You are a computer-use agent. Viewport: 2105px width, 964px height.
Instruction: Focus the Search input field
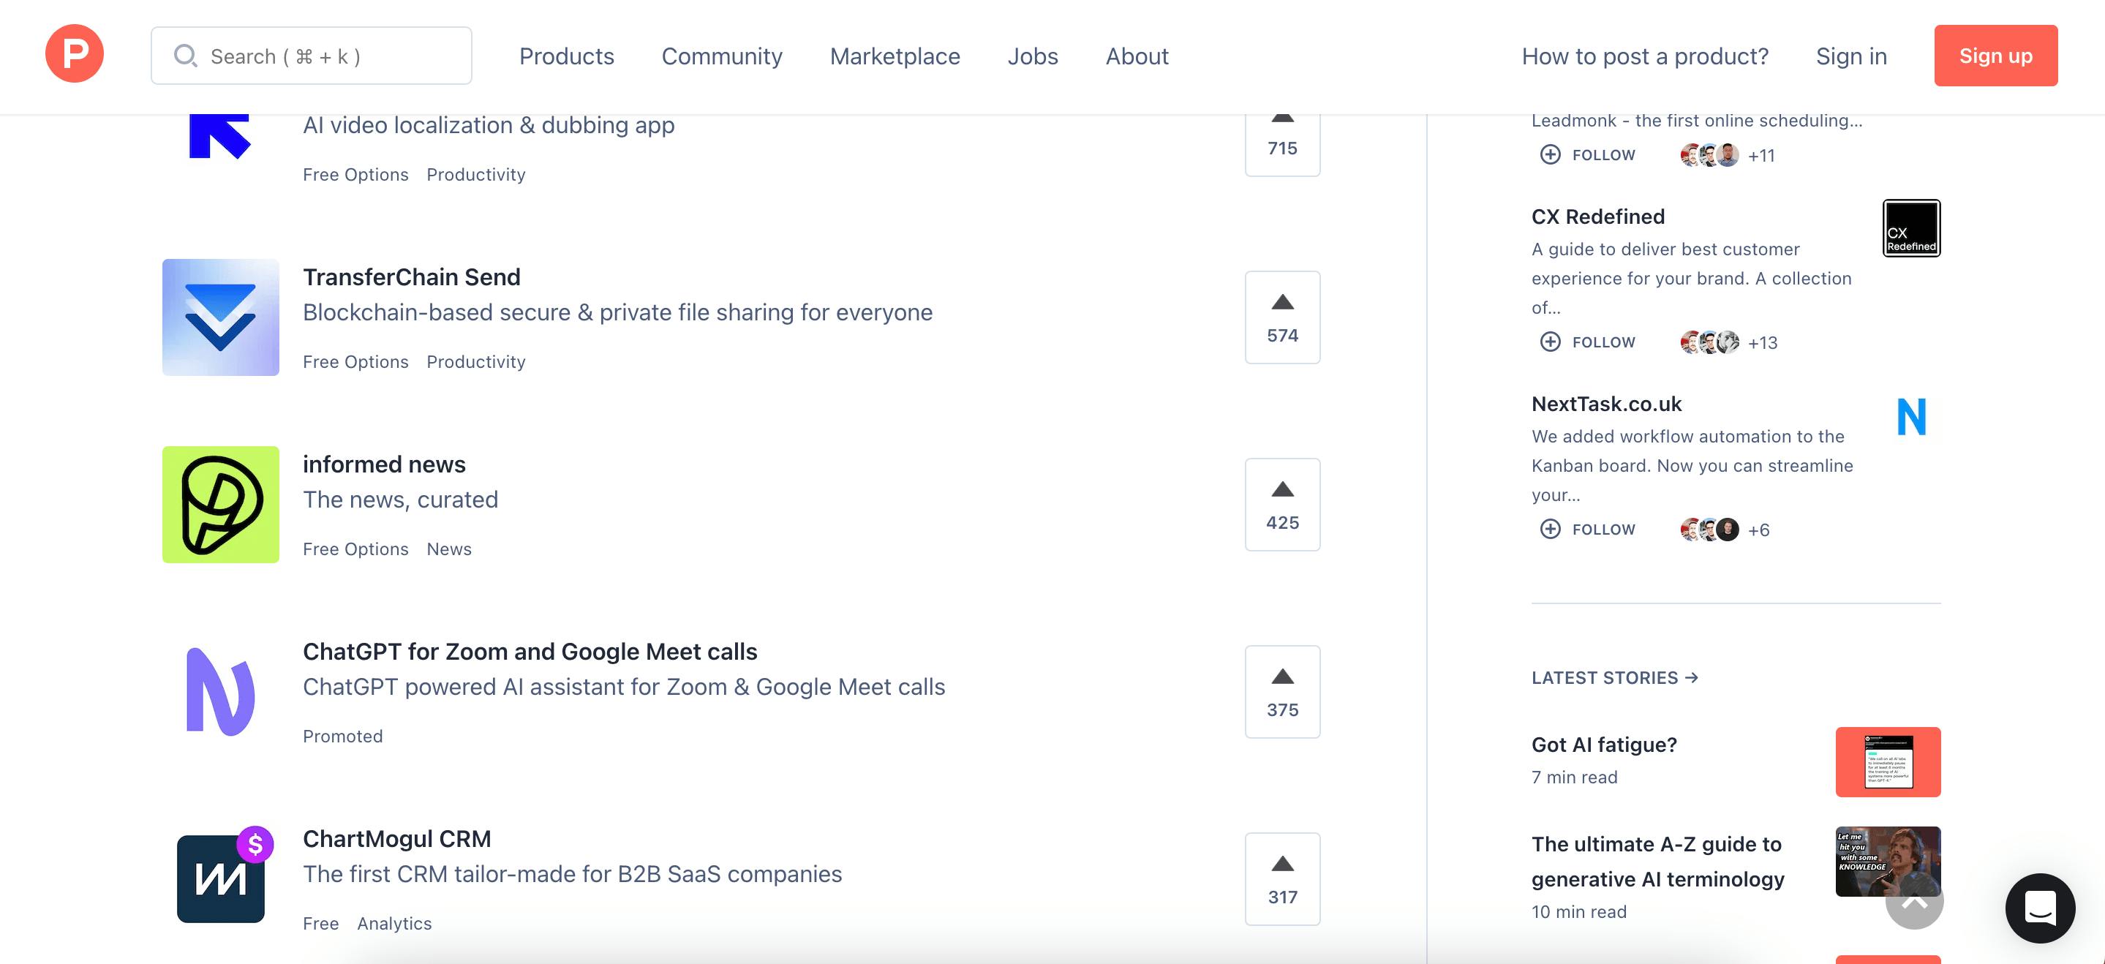[312, 56]
